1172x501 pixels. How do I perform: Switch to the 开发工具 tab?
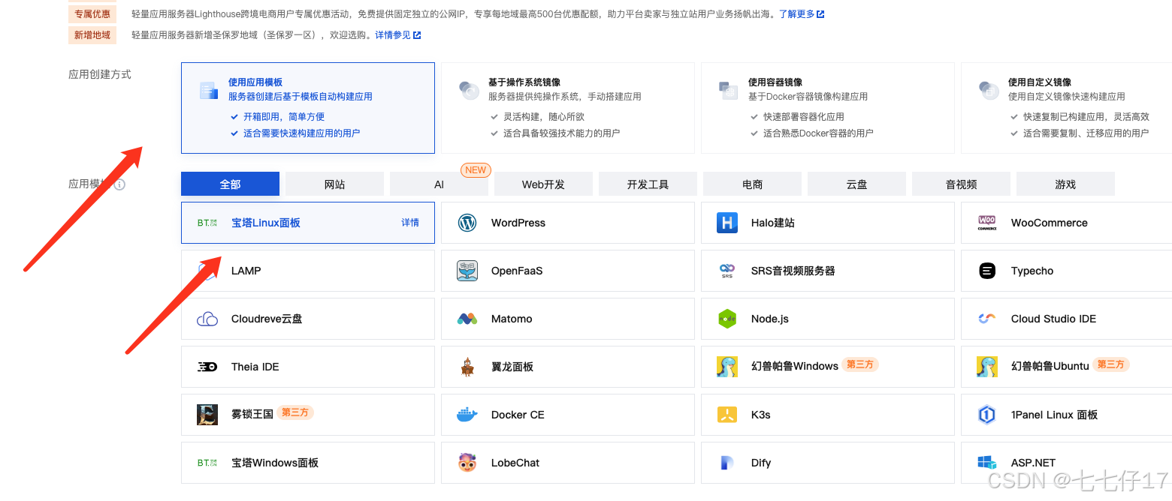click(648, 184)
